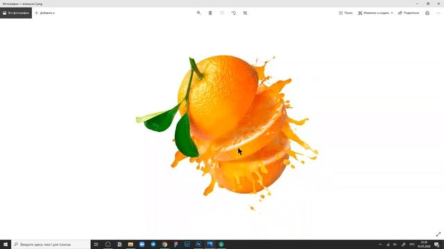Add photo to favorites heart icon
Screen dimensions: 444x249
(222, 13)
